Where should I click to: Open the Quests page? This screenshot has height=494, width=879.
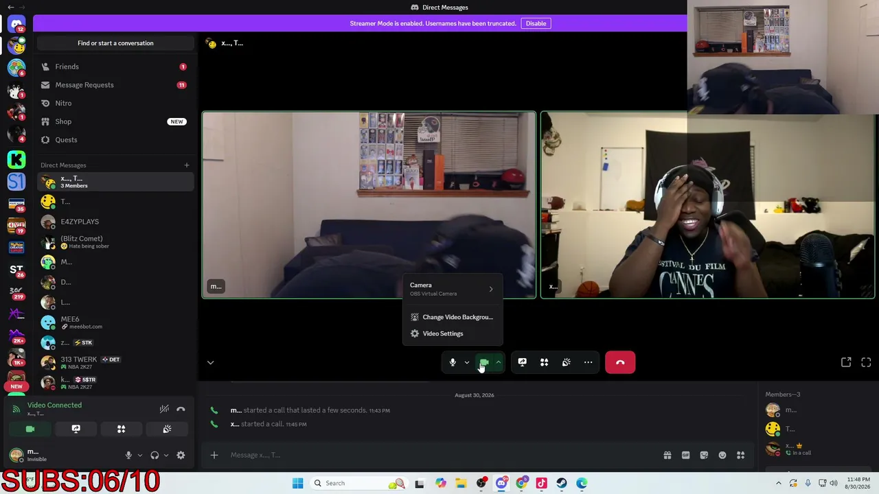point(115,140)
